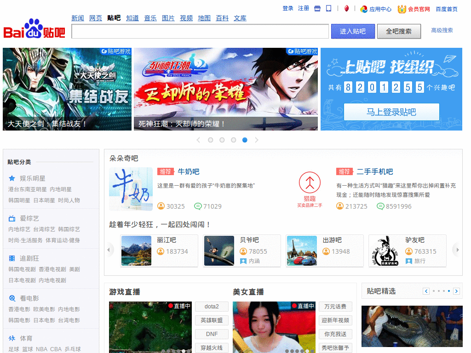Image resolution: width=471 pixels, height=353 pixels.
Task: Click the DNF game tag
Action: pos(212,334)
